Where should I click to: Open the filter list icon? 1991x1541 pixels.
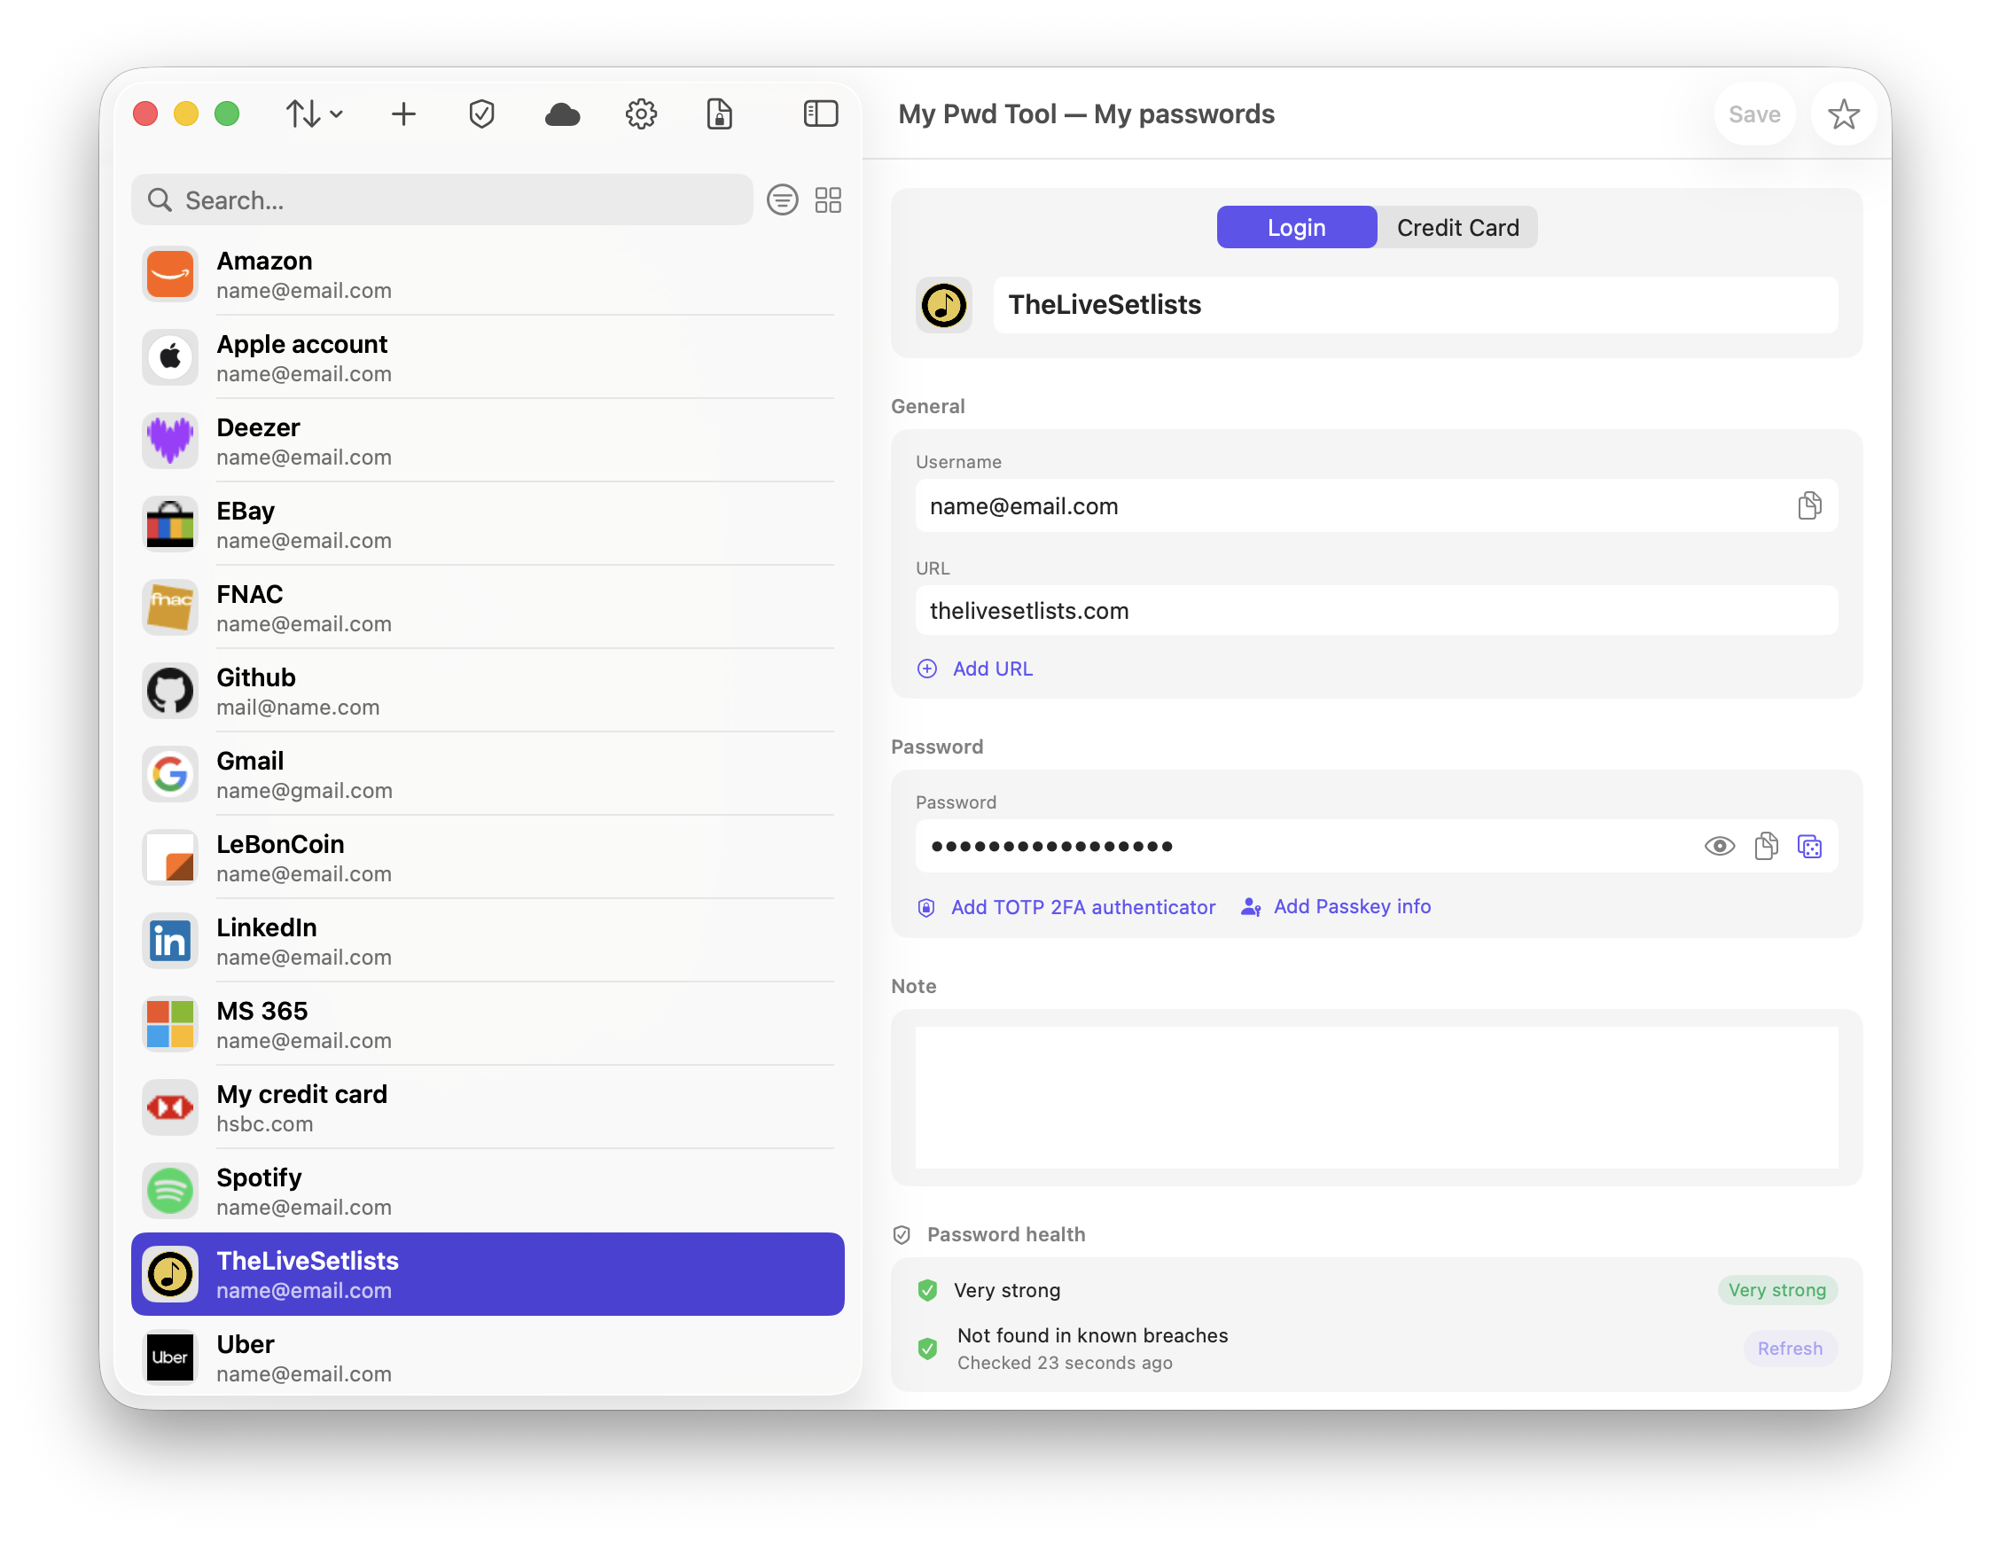point(782,199)
